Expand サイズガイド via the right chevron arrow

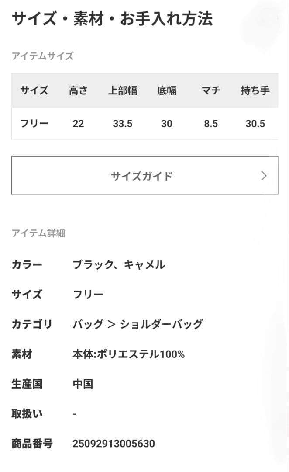[263, 176]
